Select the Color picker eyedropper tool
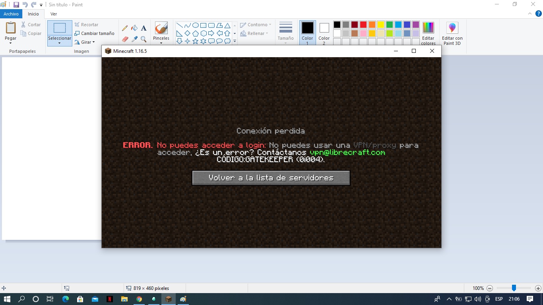The height and width of the screenshot is (305, 543). click(x=134, y=39)
